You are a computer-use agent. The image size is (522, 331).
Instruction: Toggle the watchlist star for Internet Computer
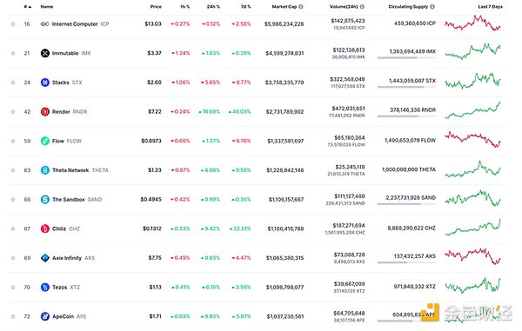[13, 24]
